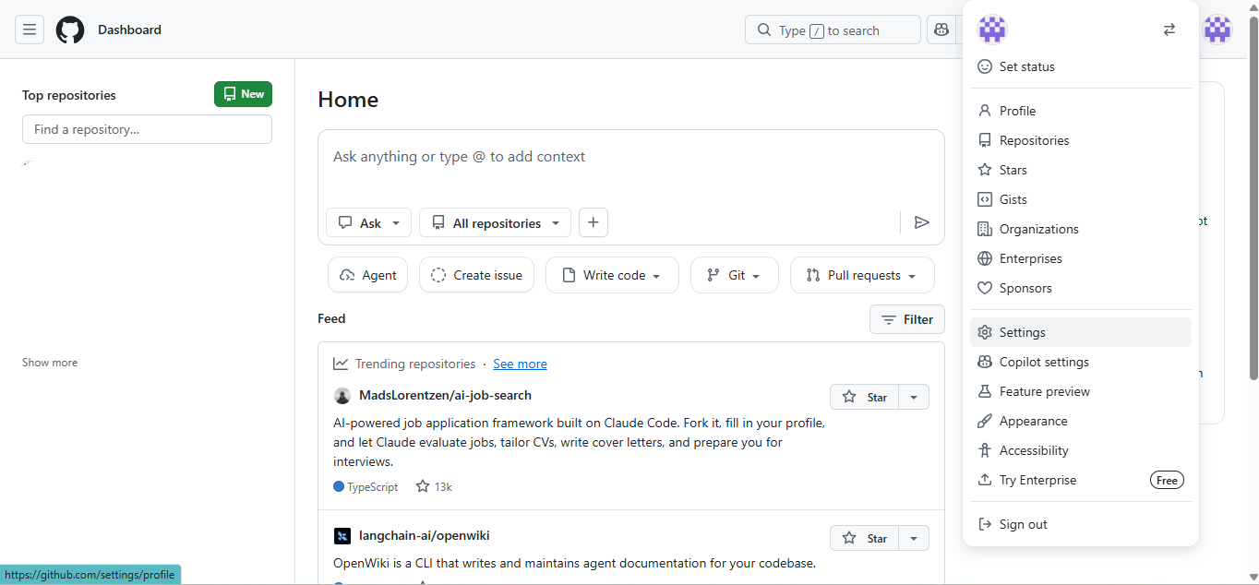This screenshot has width=1259, height=585.
Task: Open langchain-ai/openwiki repository link
Action: pos(425,535)
